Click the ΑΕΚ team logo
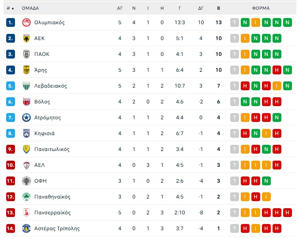 tap(26, 38)
